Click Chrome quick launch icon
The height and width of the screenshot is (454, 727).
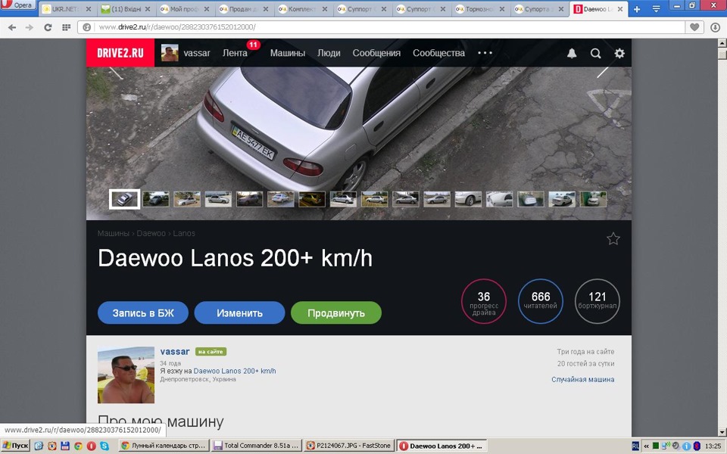[78, 446]
